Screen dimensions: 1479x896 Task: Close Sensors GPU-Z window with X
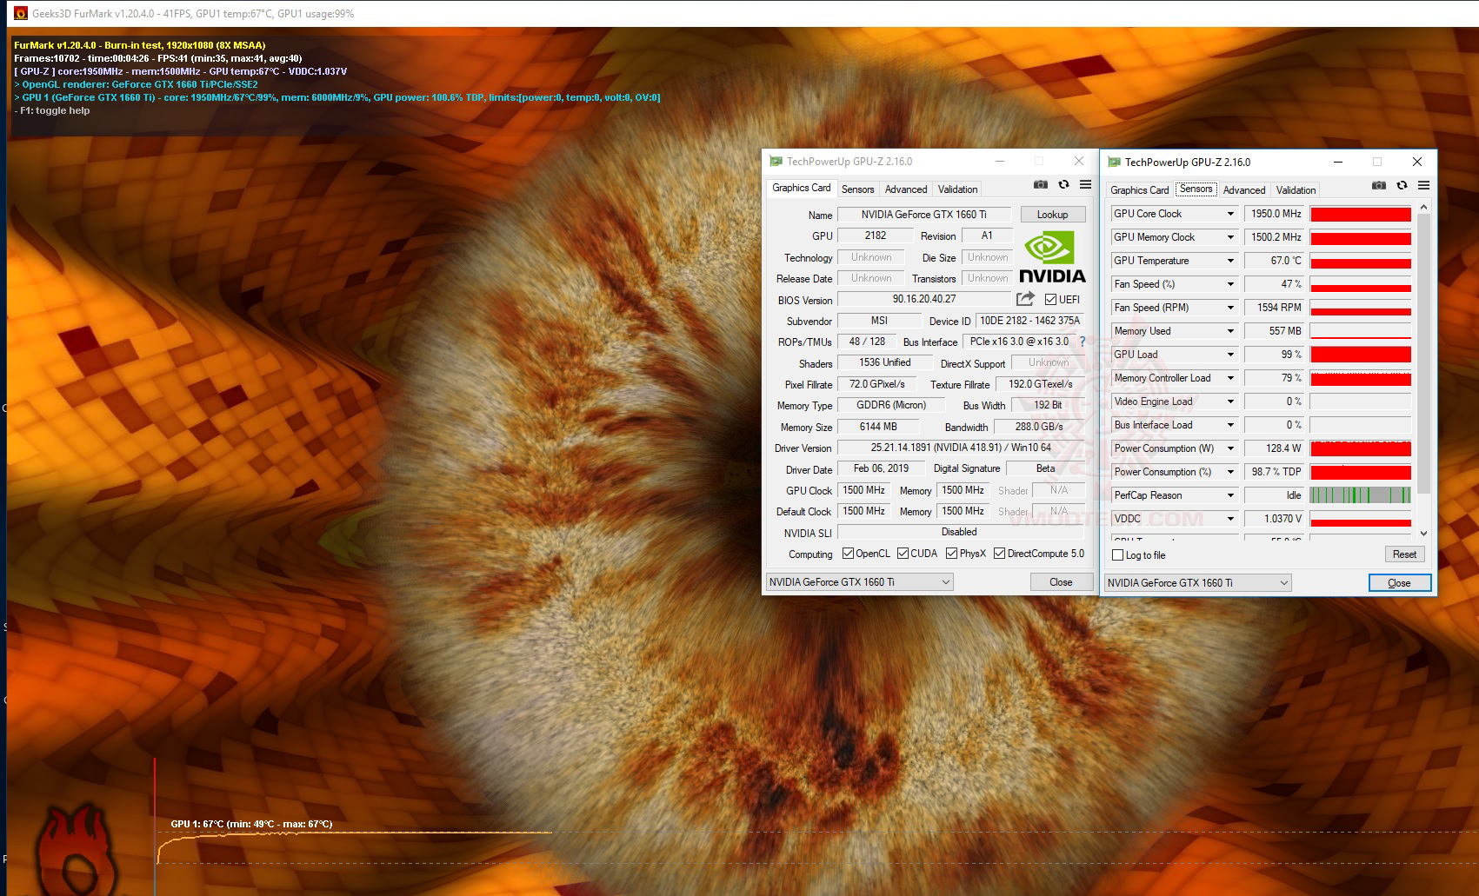pos(1417,162)
